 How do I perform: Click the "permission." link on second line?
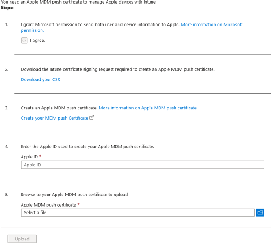[x=32, y=30]
